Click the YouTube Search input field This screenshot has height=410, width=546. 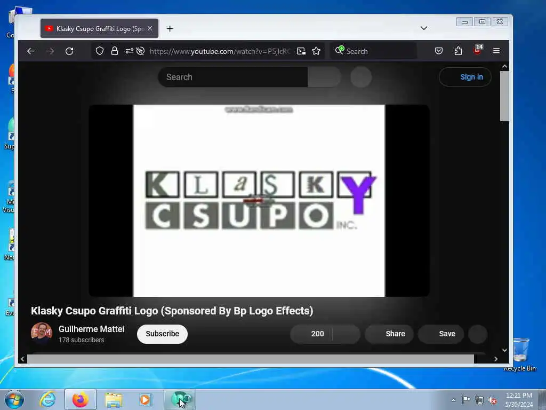[232, 77]
